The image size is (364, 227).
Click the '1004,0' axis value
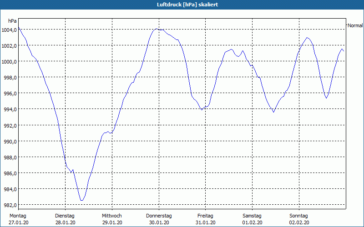coord(9,30)
